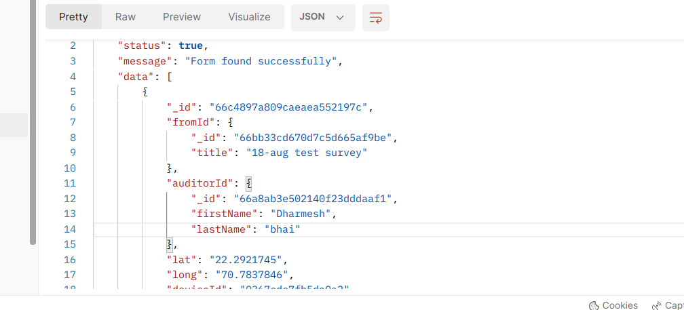The width and height of the screenshot is (684, 310).
Task: Click the long value "70.7837846"
Action: click(x=253, y=275)
